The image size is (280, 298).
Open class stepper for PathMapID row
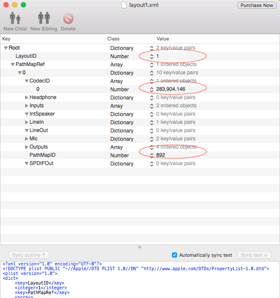152,156
